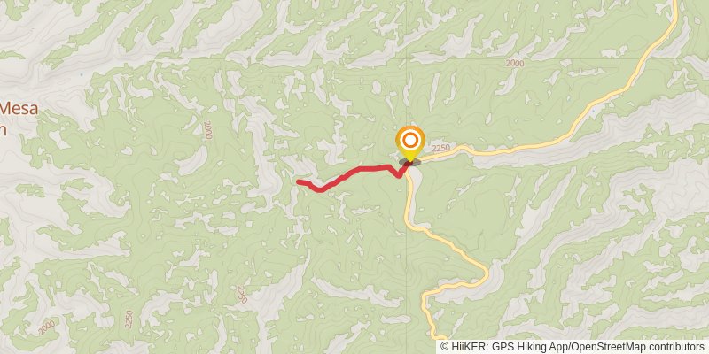Image resolution: width=709 pixels, height=354 pixels.
Task: Click the V-shaped kink in the red trail near the road
Action: point(400,174)
